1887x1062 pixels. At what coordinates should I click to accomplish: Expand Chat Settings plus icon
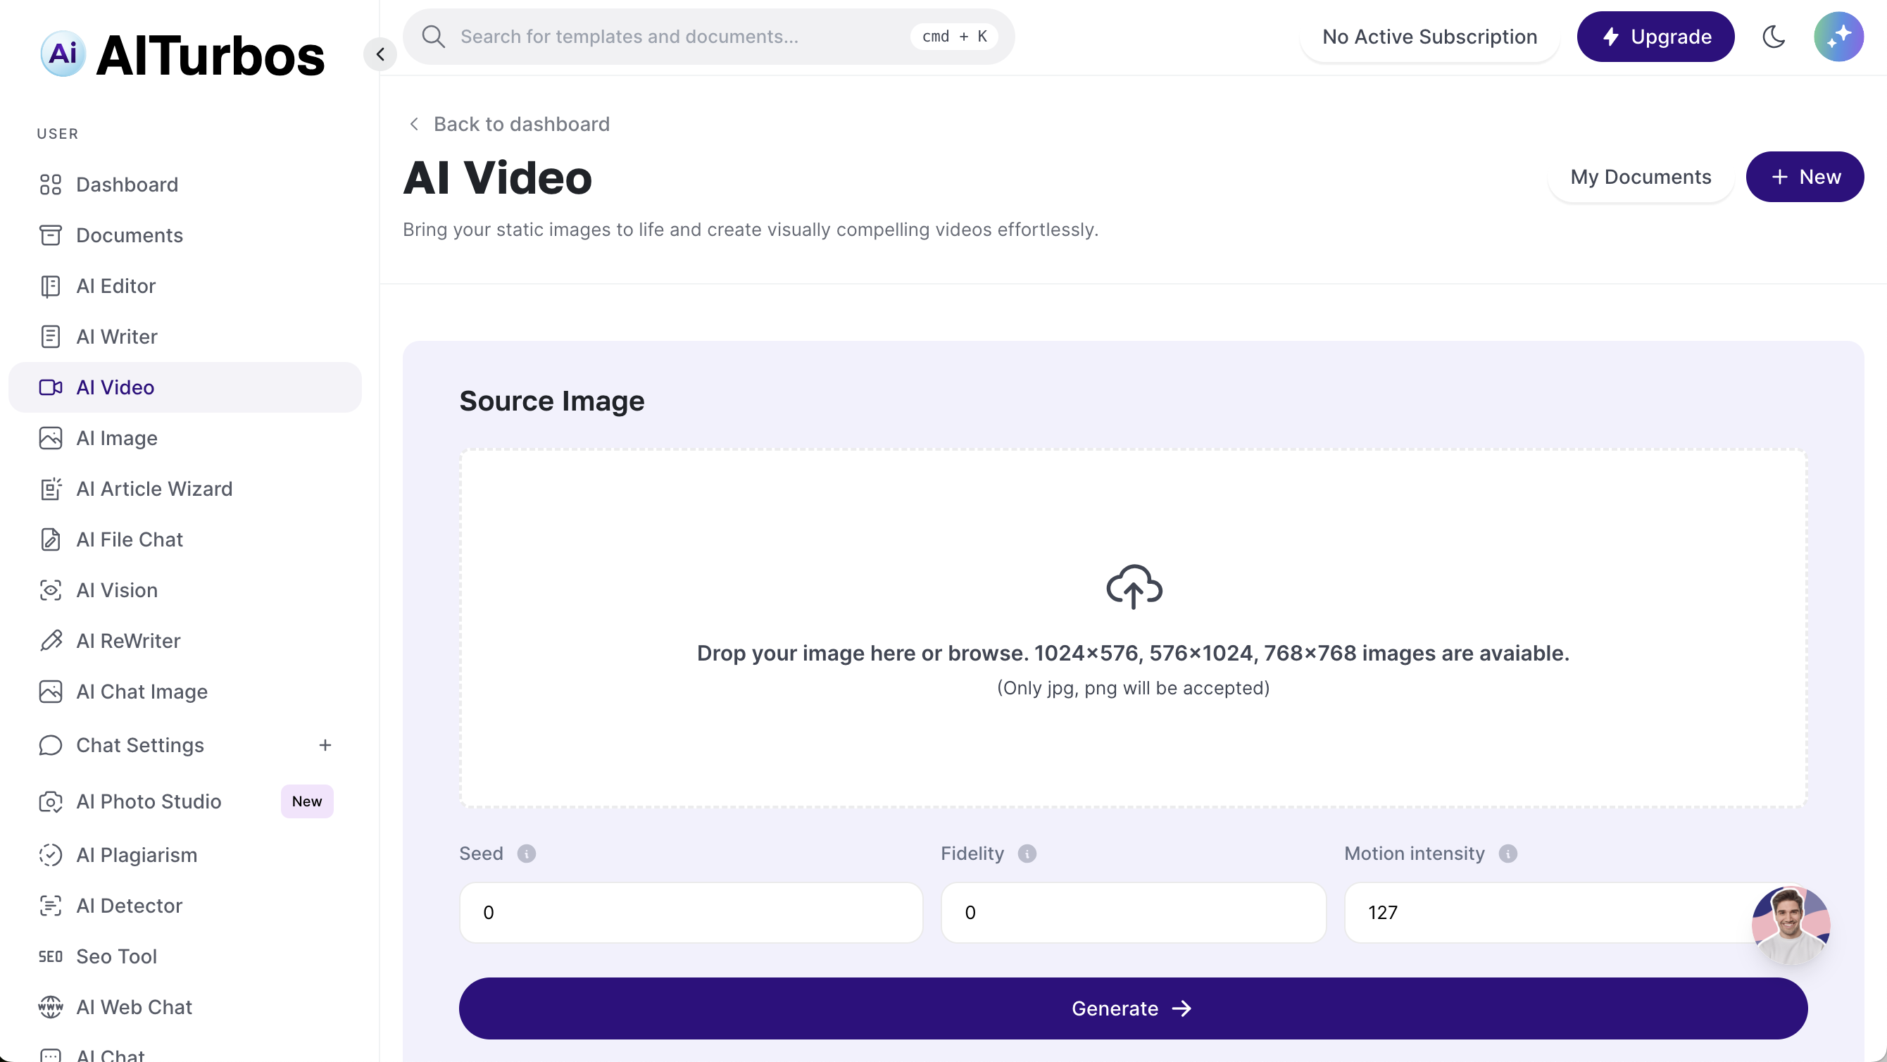325,744
